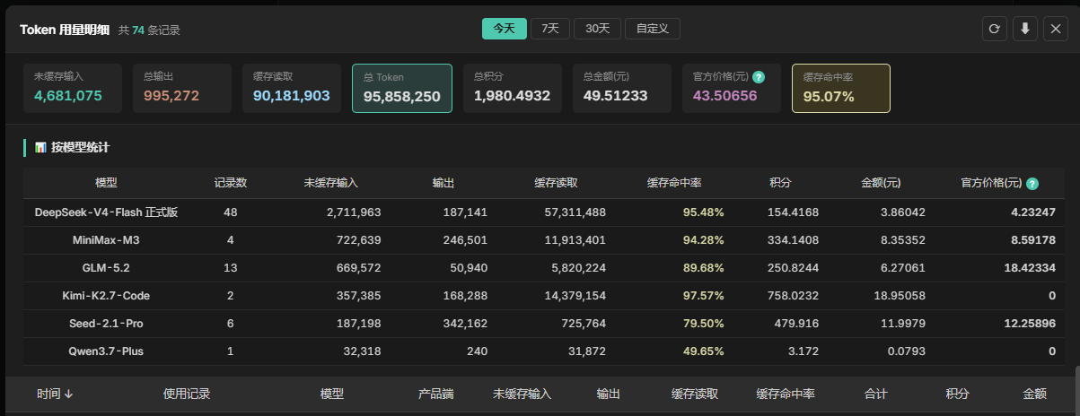1080x416 pixels.
Task: Click the 模型 header in model statistics table
Action: pyautogui.click(x=106, y=183)
